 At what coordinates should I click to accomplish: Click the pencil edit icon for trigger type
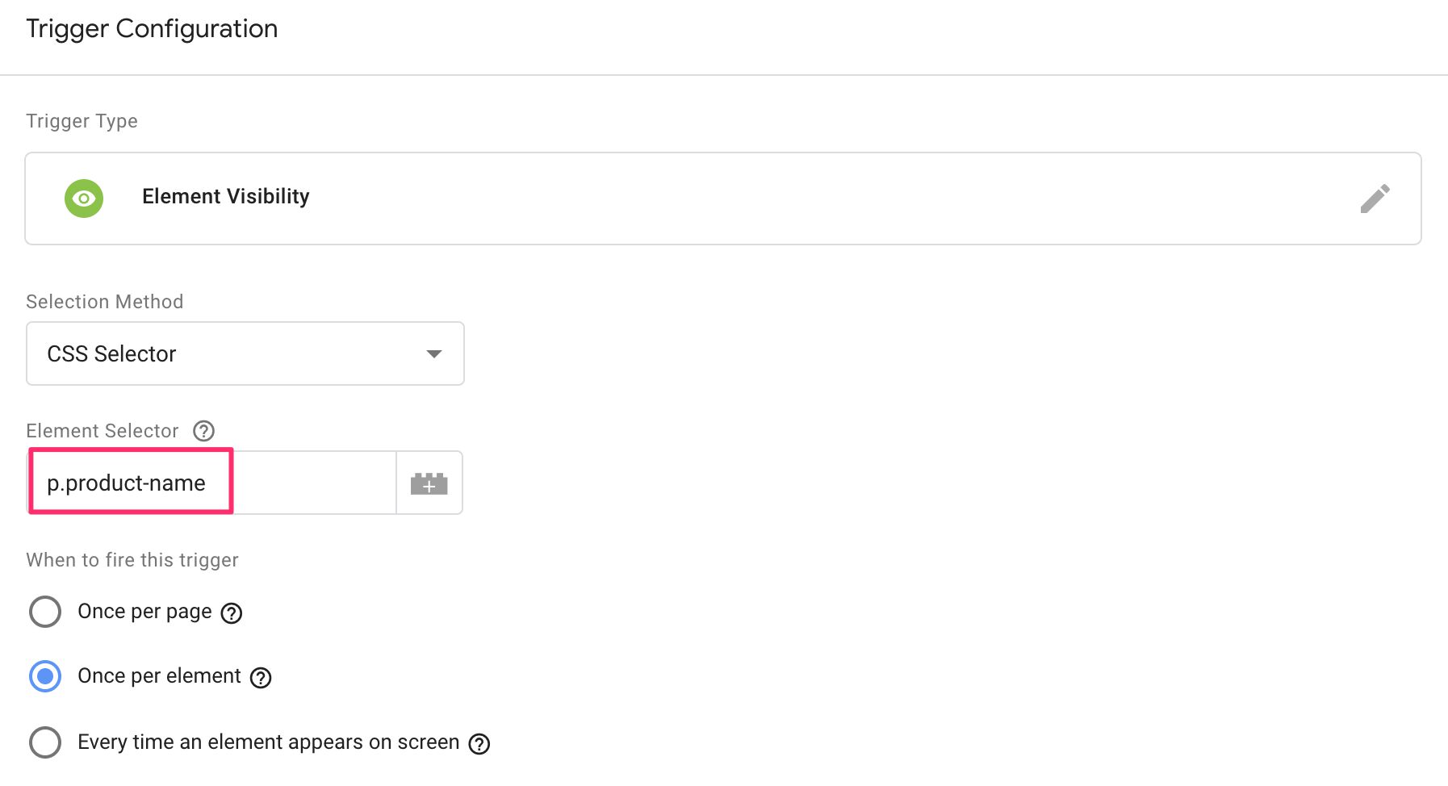coord(1375,199)
